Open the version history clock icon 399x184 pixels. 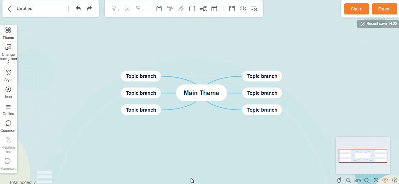(254, 9)
